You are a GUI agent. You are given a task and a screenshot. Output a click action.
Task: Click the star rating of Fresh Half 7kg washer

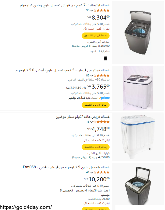click(101, 122)
